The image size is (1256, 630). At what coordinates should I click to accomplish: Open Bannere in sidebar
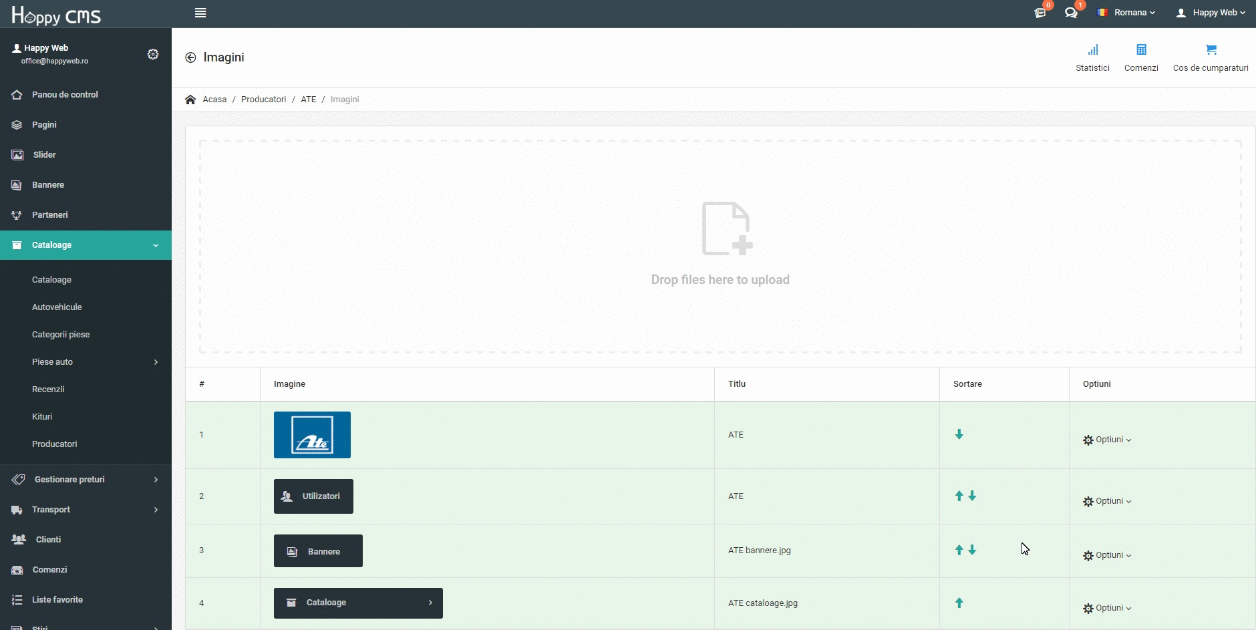pyautogui.click(x=86, y=185)
